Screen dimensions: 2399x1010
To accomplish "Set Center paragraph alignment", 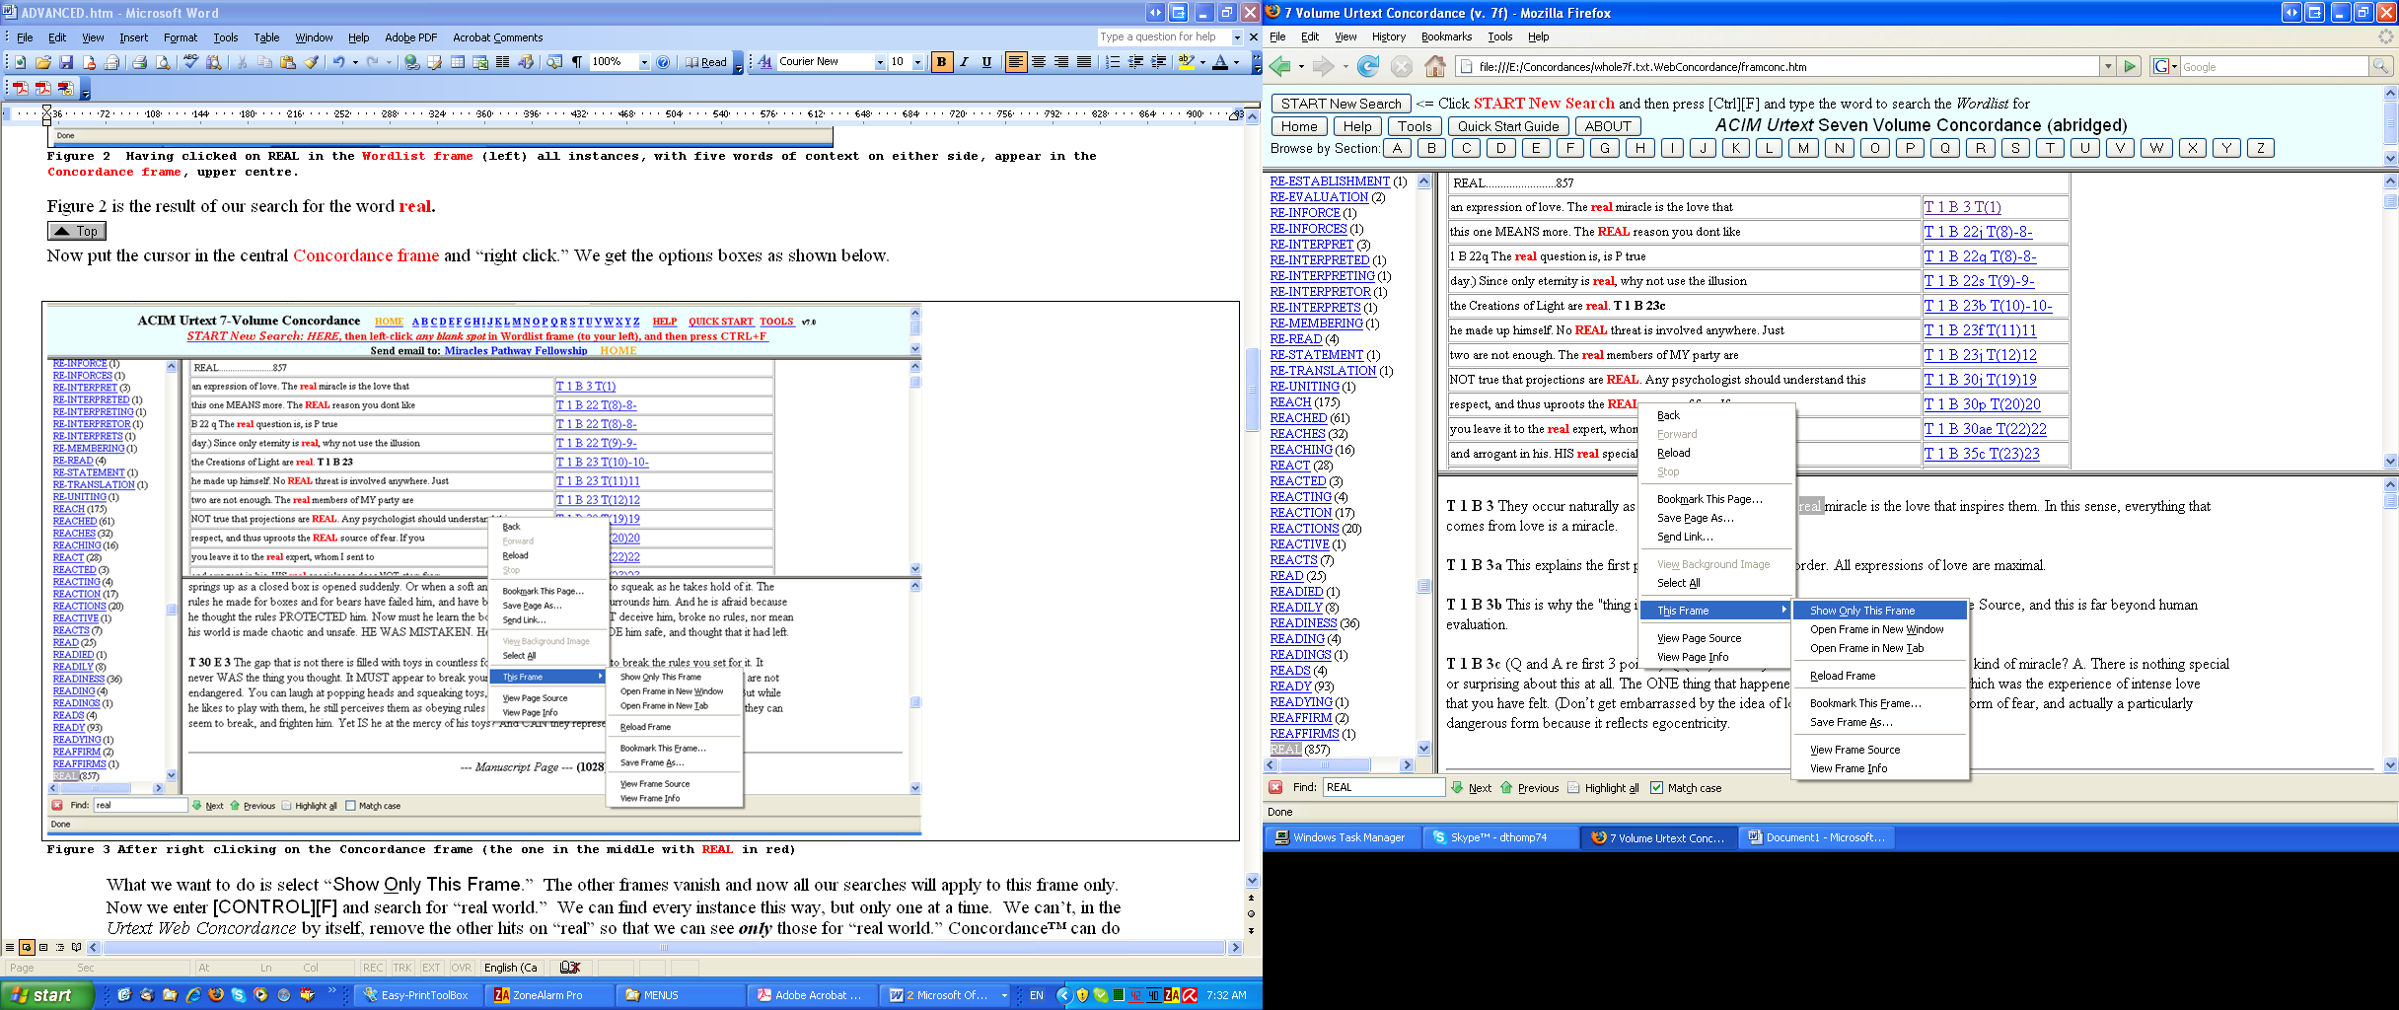I will (x=1039, y=62).
